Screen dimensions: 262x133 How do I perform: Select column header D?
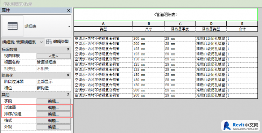211,24
